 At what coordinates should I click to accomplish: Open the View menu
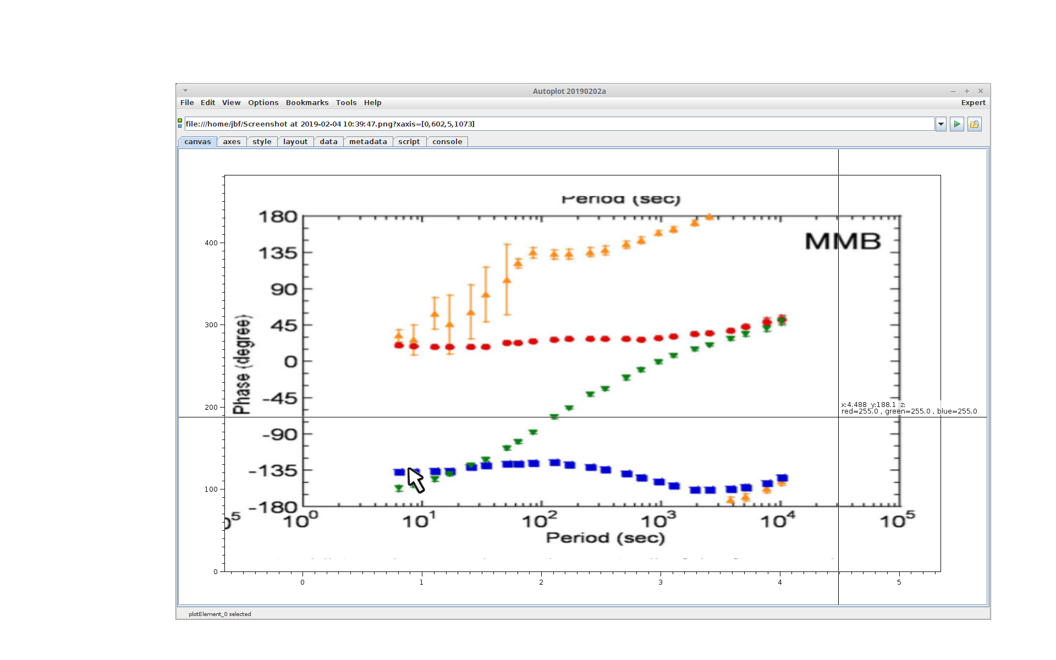[x=231, y=103]
